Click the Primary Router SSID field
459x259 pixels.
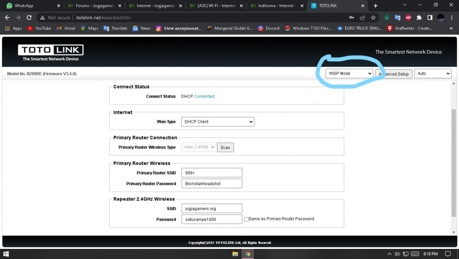(212, 173)
